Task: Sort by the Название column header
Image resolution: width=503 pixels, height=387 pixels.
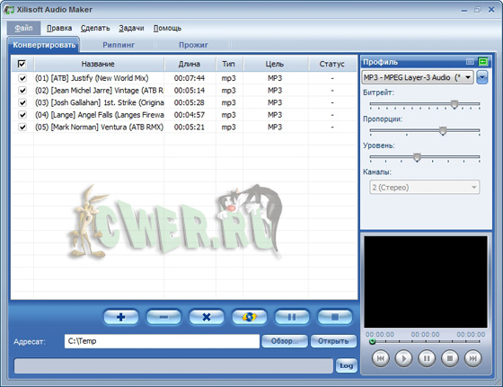Action: click(x=98, y=64)
